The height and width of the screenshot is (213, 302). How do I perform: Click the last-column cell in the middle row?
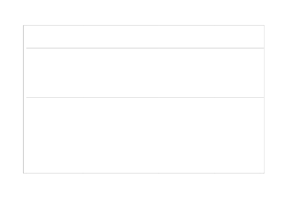click(239, 73)
